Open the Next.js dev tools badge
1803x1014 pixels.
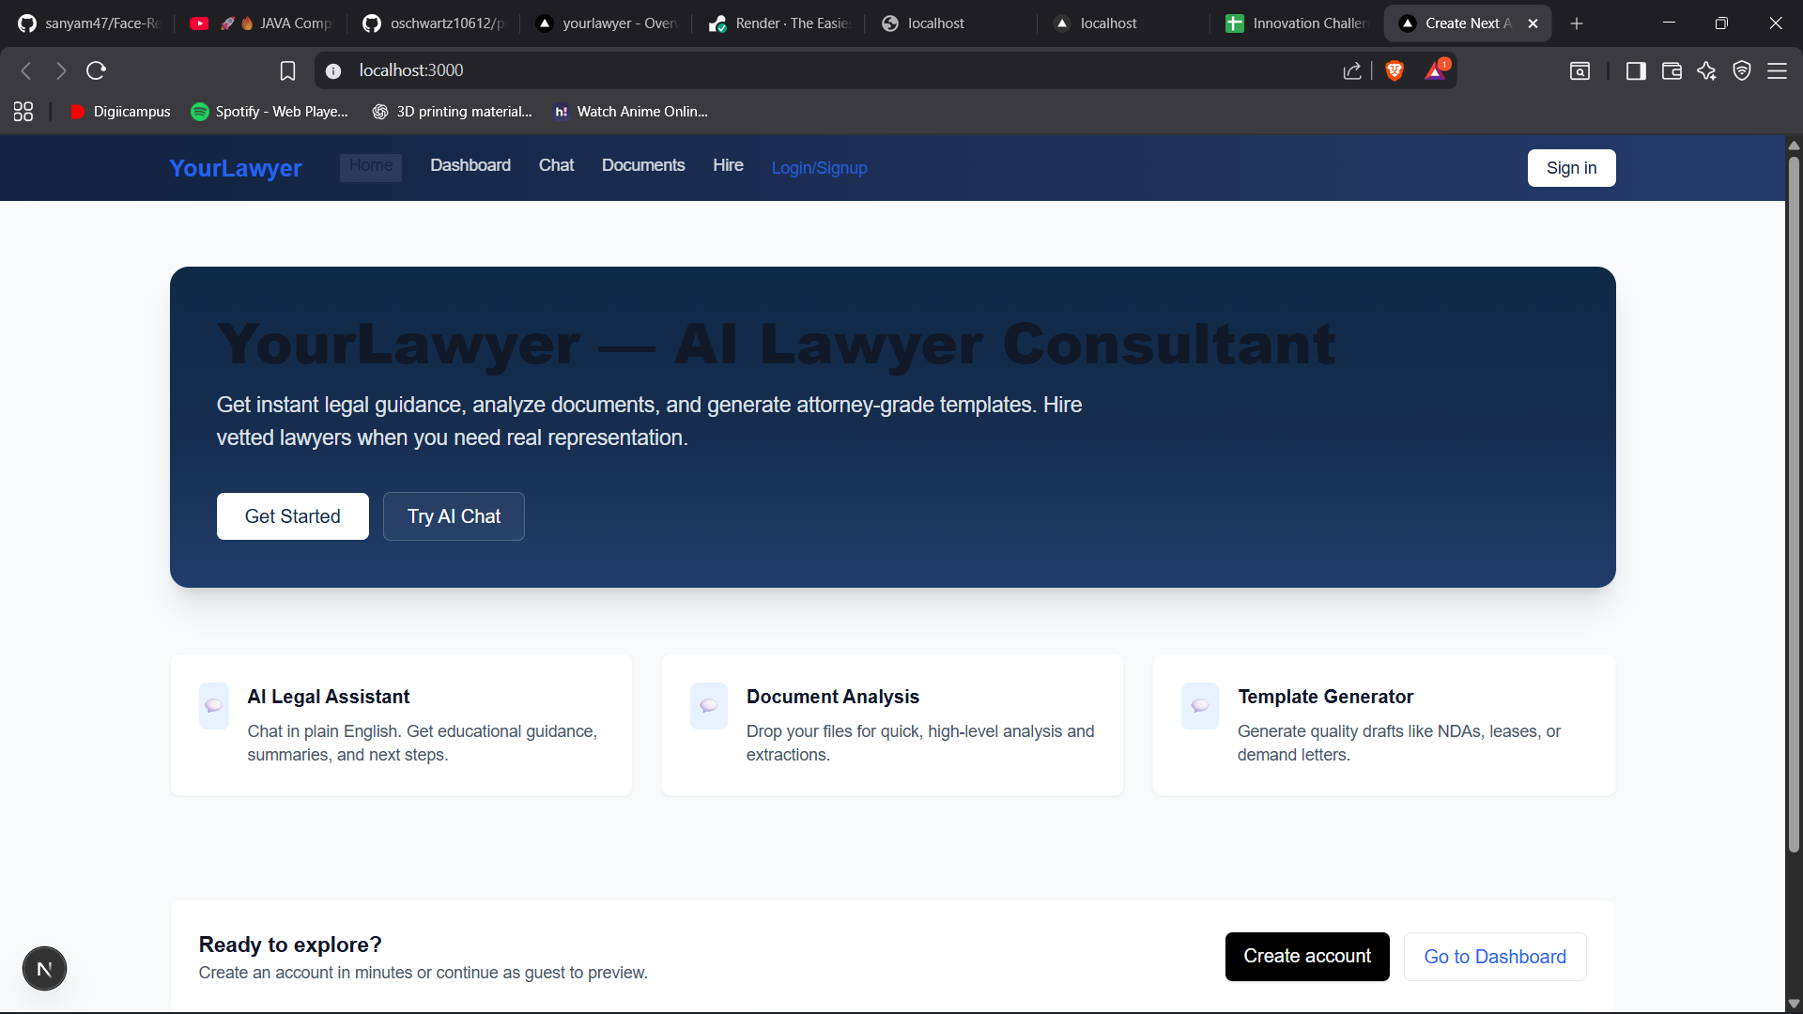click(44, 969)
